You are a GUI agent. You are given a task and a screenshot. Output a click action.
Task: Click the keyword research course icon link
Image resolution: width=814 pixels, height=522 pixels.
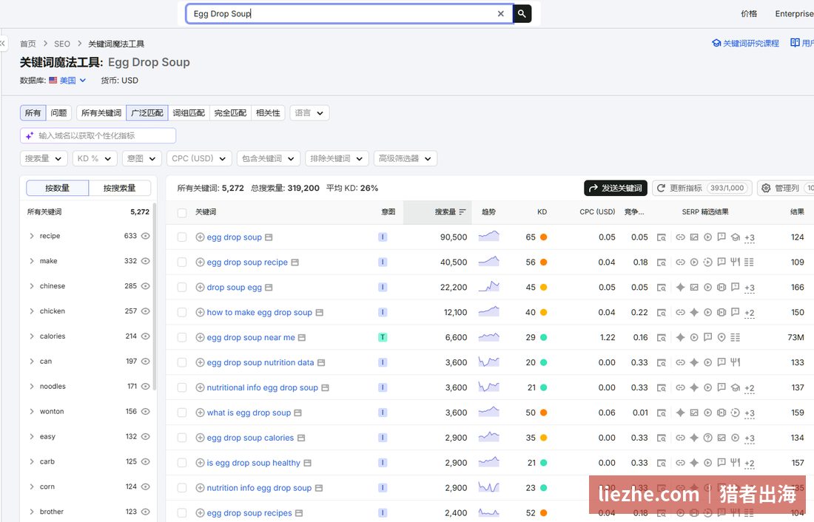tap(716, 43)
